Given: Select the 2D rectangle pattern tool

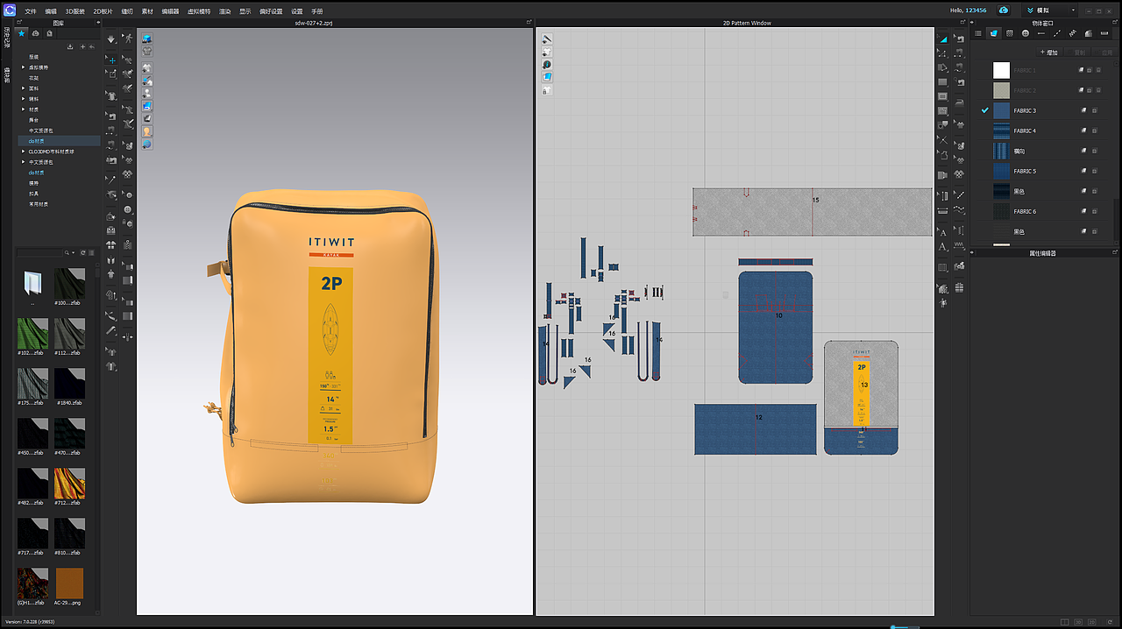Looking at the screenshot, I should click(943, 82).
